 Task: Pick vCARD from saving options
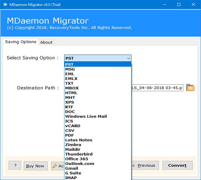[98, 126]
